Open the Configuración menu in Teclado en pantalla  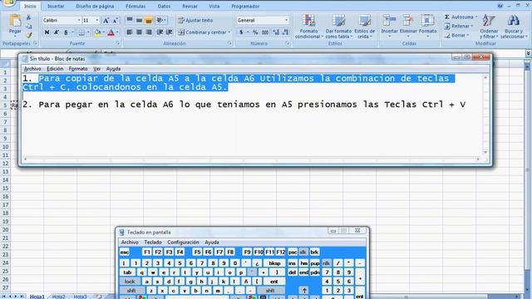coord(183,243)
